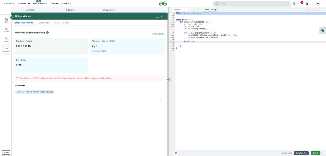326x156 pixels.
Task: Fold method at line 42 arrow
Action: pos(174,22)
